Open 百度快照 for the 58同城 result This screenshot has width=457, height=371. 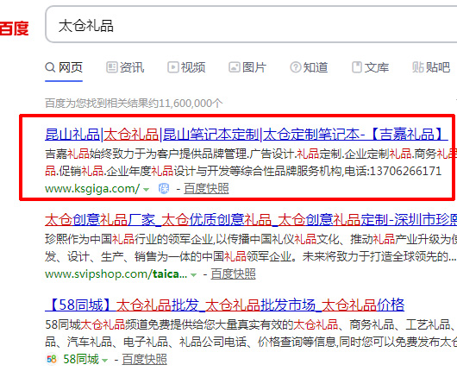pos(144,359)
